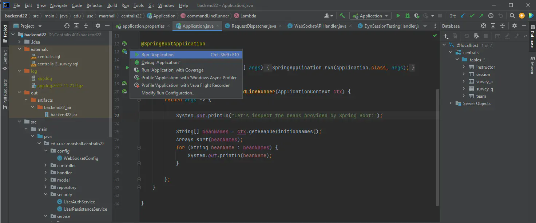The width and height of the screenshot is (536, 223).
Task: Open the Application run configuration dropdown
Action: tap(370, 16)
